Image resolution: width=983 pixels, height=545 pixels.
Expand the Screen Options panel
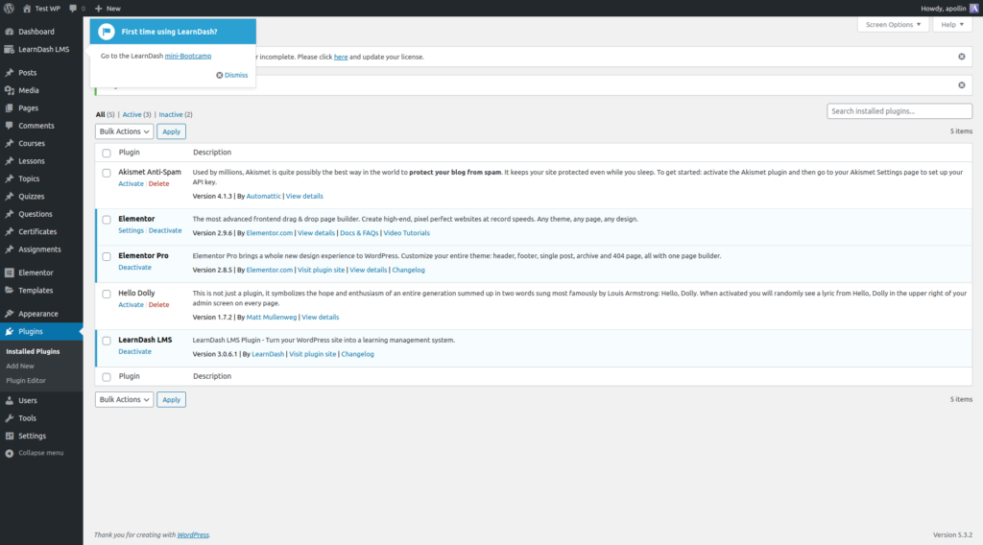coord(894,25)
